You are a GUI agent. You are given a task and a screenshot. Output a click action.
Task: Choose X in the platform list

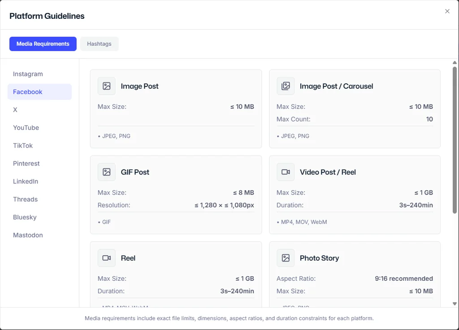[x=39, y=110]
